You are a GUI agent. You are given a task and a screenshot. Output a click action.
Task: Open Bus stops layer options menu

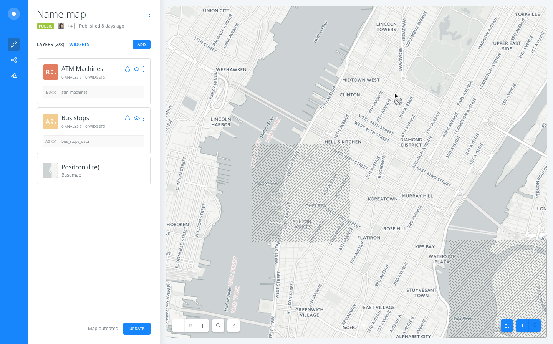coord(144,118)
